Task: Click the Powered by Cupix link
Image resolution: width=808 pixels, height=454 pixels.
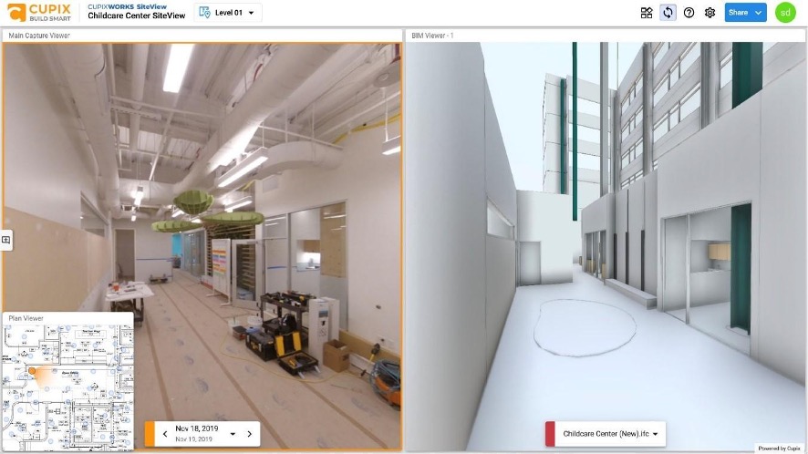Action: point(780,449)
